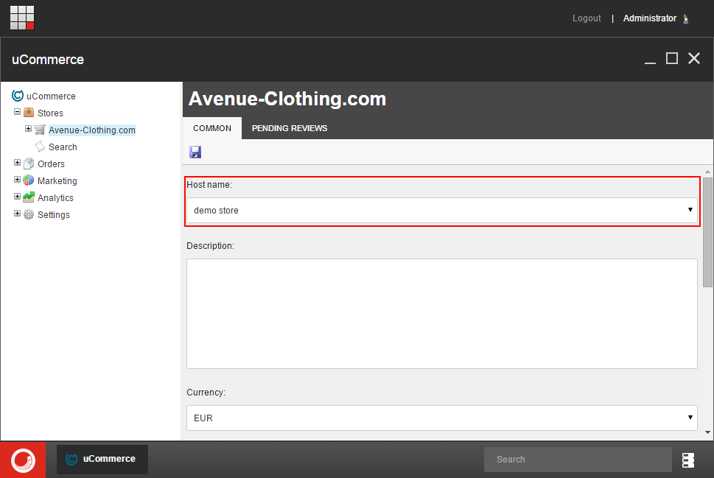Click the Orders documents icon
This screenshot has height=478, width=714.
click(x=29, y=164)
